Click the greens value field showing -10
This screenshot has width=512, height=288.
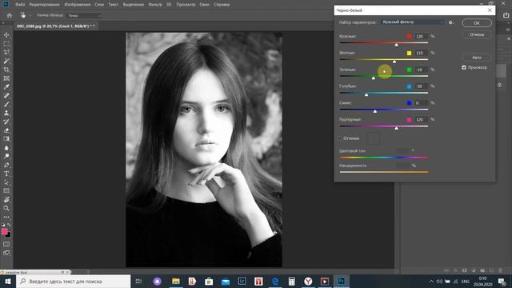coord(421,70)
